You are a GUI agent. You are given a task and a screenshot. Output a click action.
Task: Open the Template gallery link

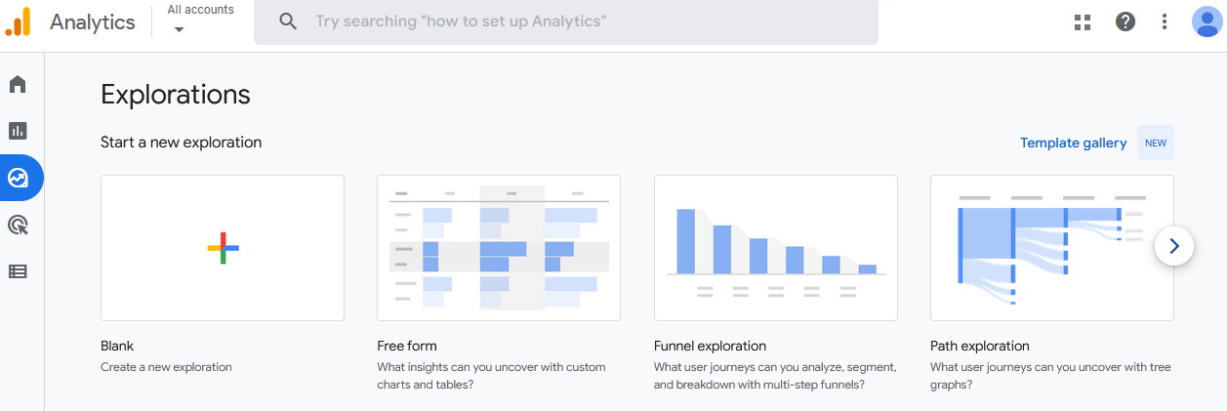(x=1073, y=143)
